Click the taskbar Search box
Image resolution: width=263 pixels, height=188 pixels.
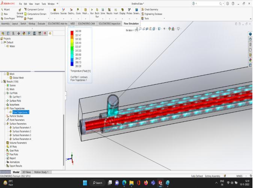pyautogui.click(x=97, y=183)
